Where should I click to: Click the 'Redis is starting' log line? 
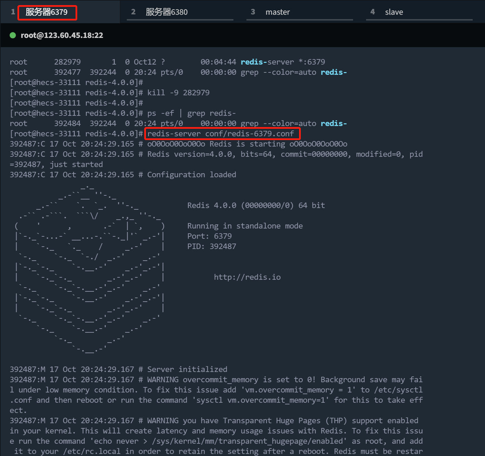(247, 144)
